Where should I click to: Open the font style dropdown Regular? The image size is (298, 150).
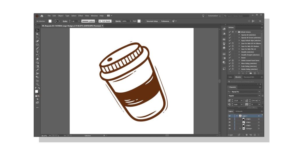pos(259,96)
